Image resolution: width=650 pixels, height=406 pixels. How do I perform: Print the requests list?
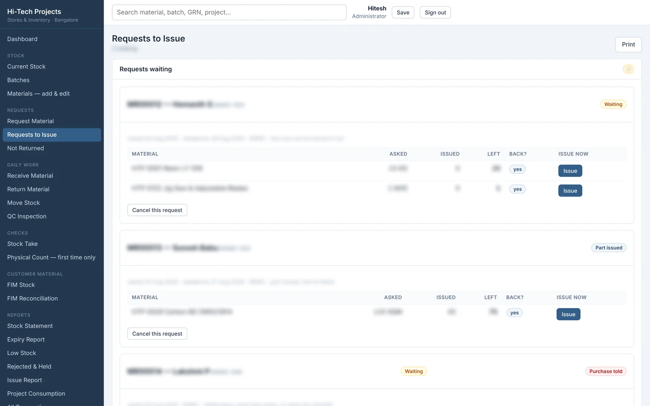(x=628, y=45)
